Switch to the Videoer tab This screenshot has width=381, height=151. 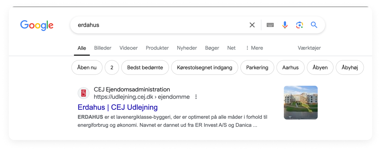click(128, 48)
